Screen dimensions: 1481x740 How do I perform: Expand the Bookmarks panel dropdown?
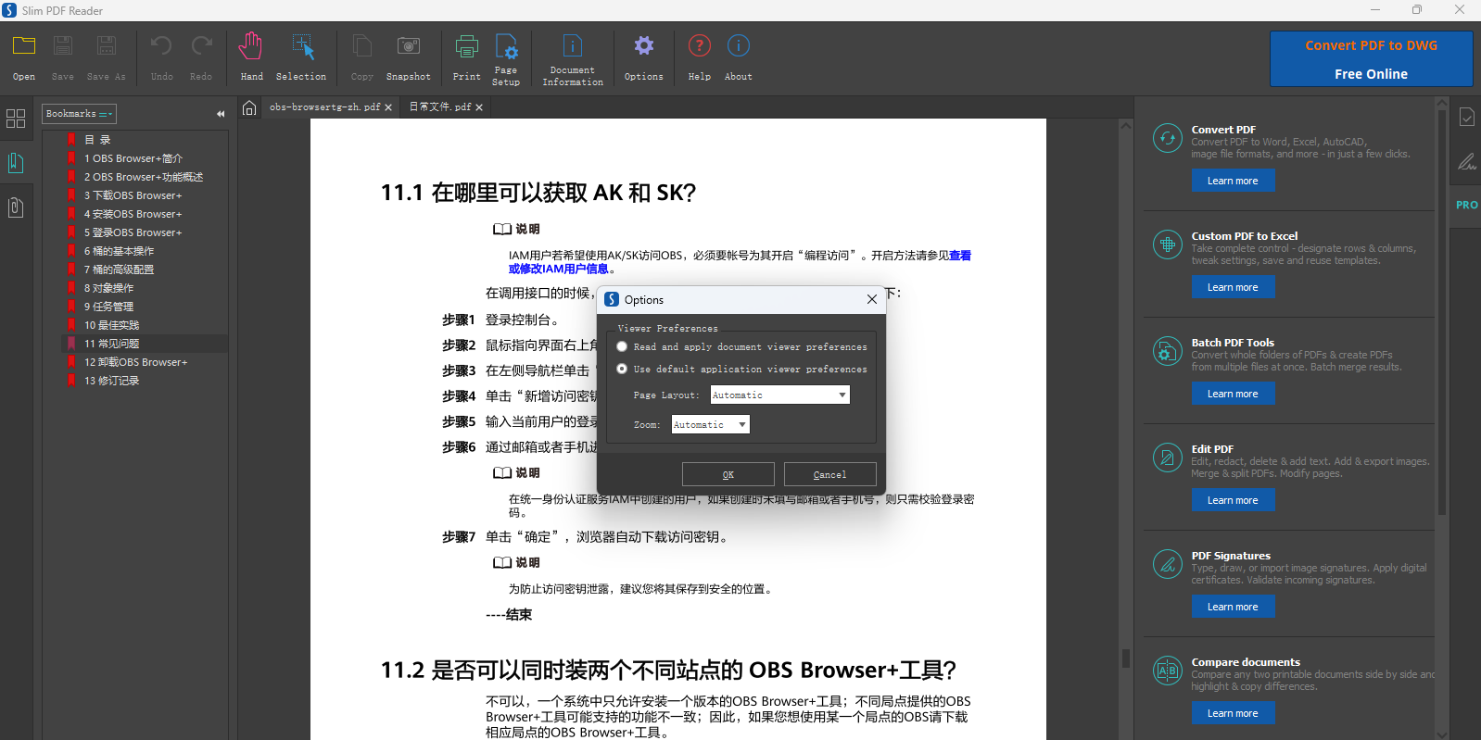[79, 114]
